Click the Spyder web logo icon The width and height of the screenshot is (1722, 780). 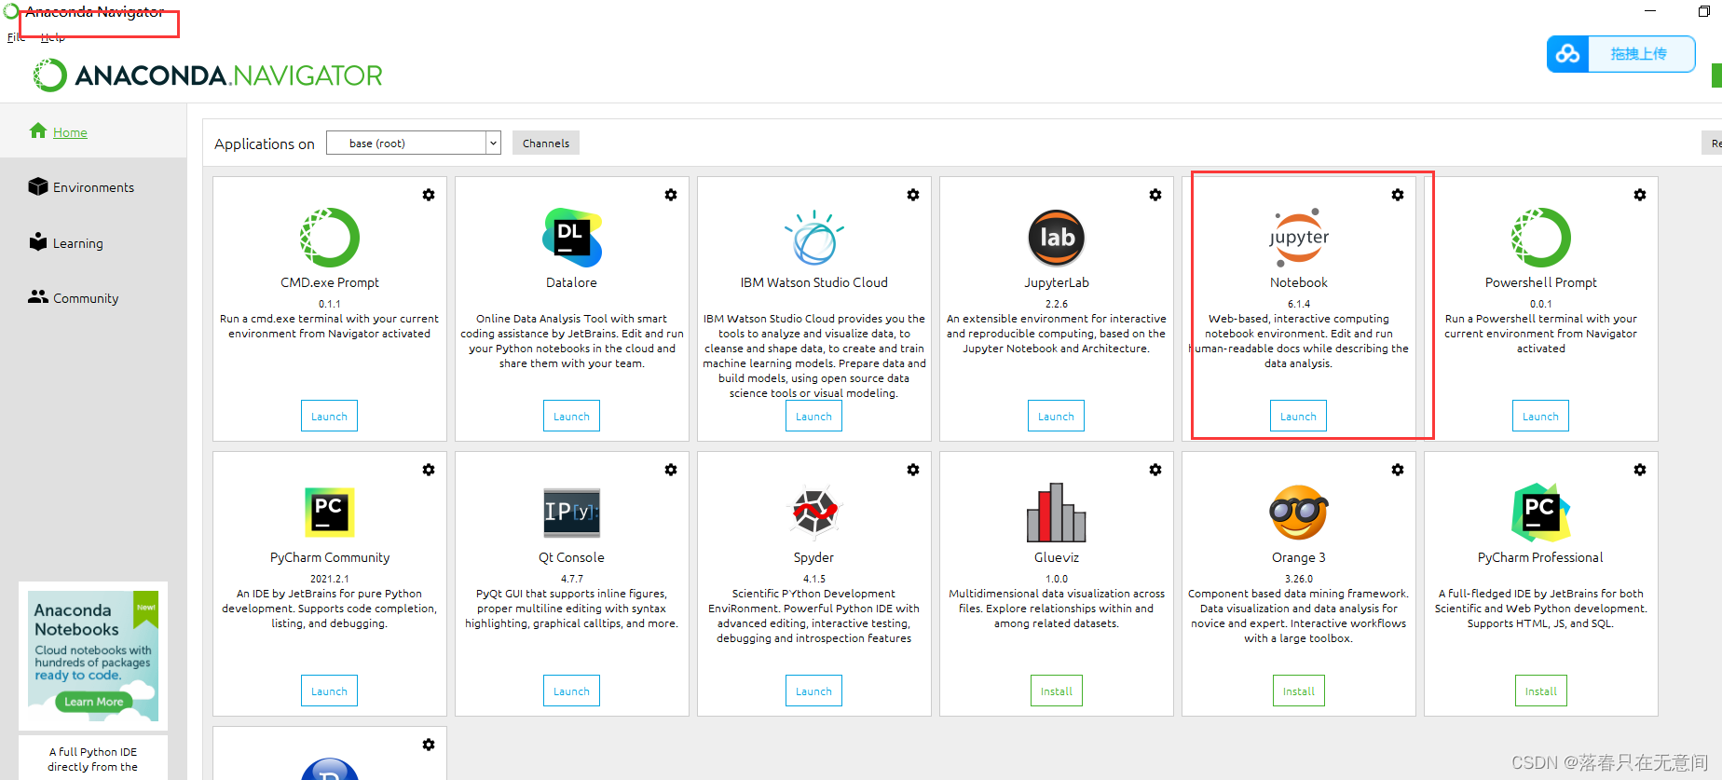(814, 513)
